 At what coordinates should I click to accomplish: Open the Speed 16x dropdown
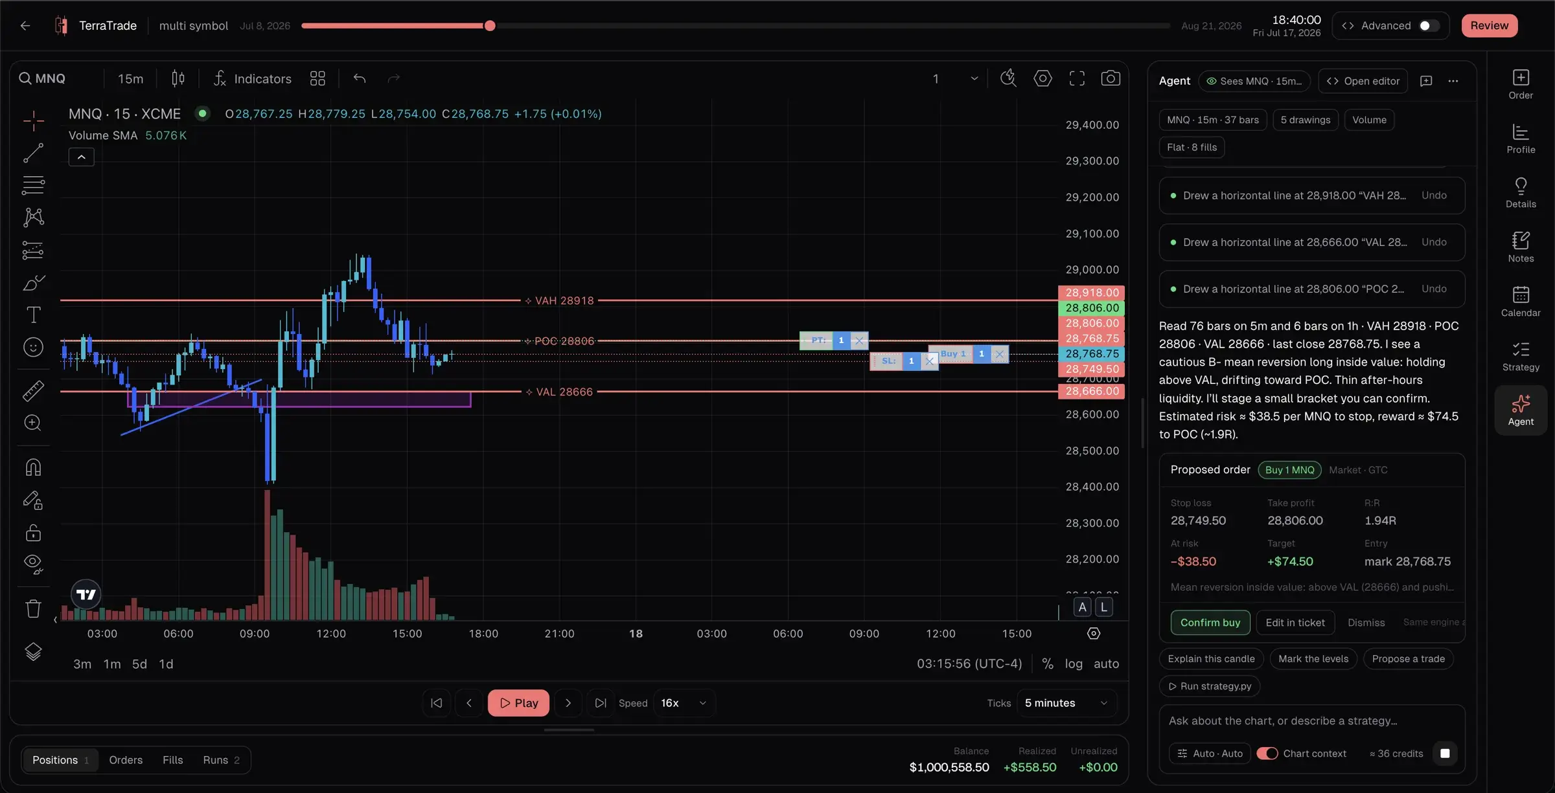(684, 703)
